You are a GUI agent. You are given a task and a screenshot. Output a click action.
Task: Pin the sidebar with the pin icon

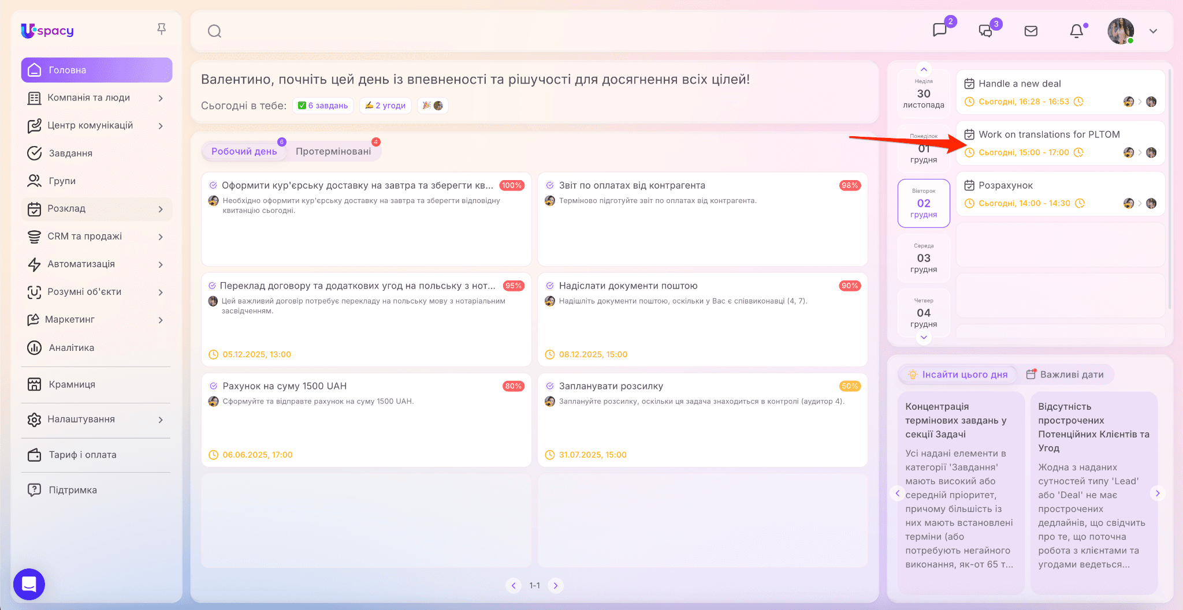[162, 29]
